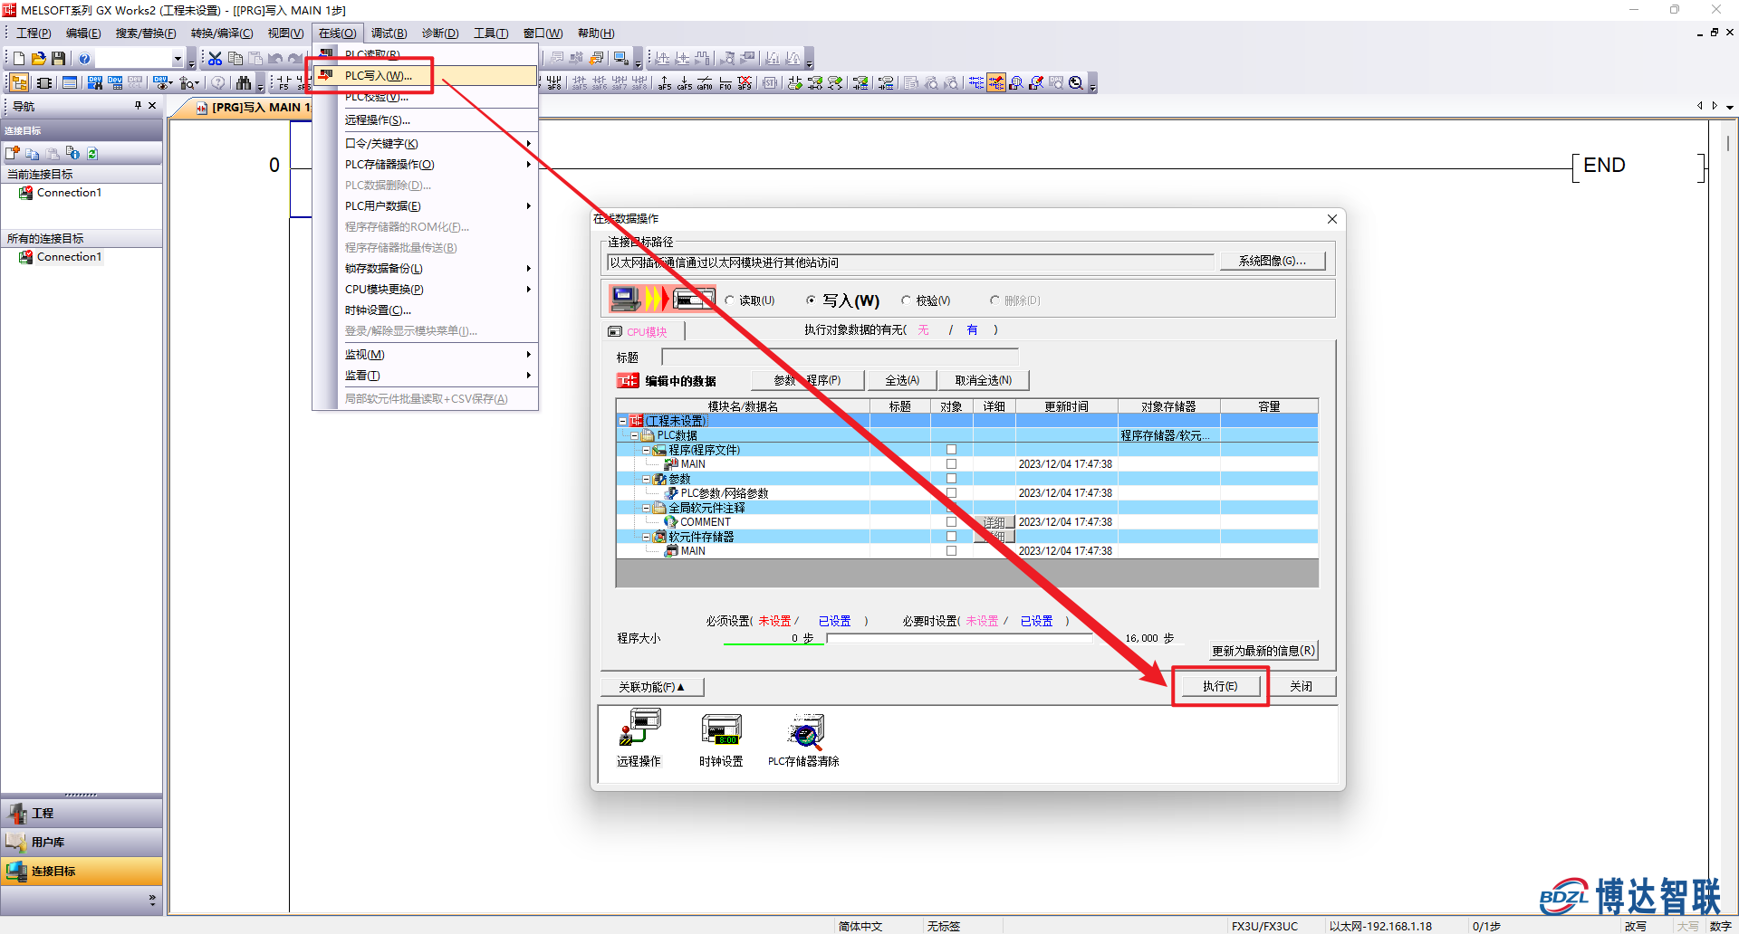The width and height of the screenshot is (1739, 934).
Task: Click the Open project folder icon
Action: [39, 59]
